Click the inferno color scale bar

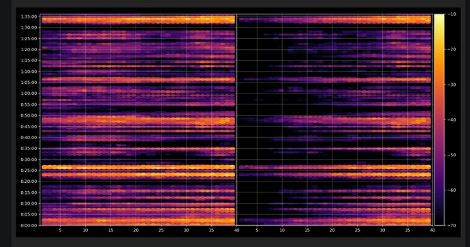tap(439, 120)
